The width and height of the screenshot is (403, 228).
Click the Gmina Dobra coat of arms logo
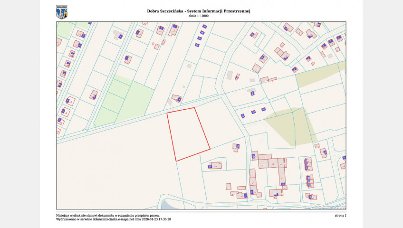pyautogui.click(x=62, y=12)
